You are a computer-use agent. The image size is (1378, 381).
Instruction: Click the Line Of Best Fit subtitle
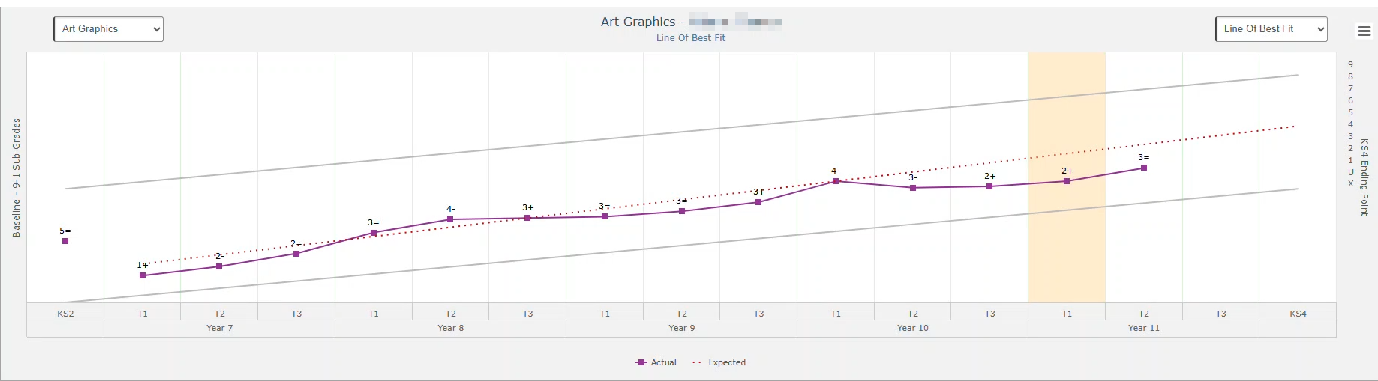(x=690, y=38)
